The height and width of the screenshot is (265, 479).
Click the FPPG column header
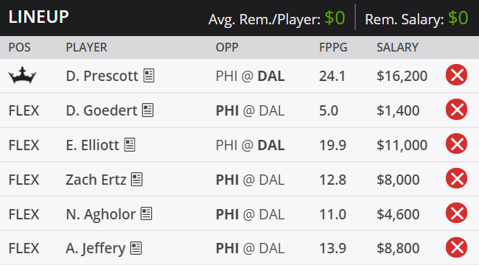[333, 47]
